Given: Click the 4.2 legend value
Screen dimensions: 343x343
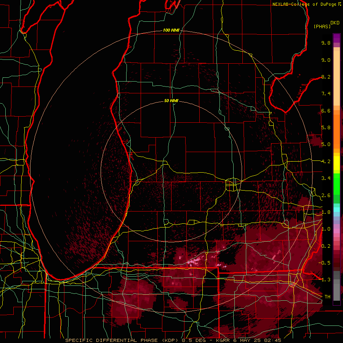Looking at the screenshot, I should click(x=326, y=162).
